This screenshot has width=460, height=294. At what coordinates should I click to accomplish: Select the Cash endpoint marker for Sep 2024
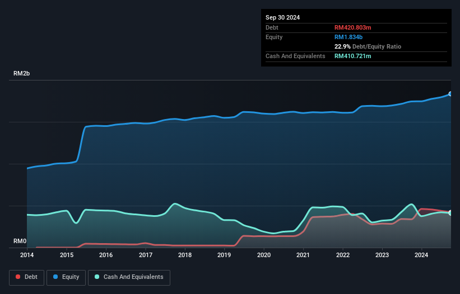[450, 213]
